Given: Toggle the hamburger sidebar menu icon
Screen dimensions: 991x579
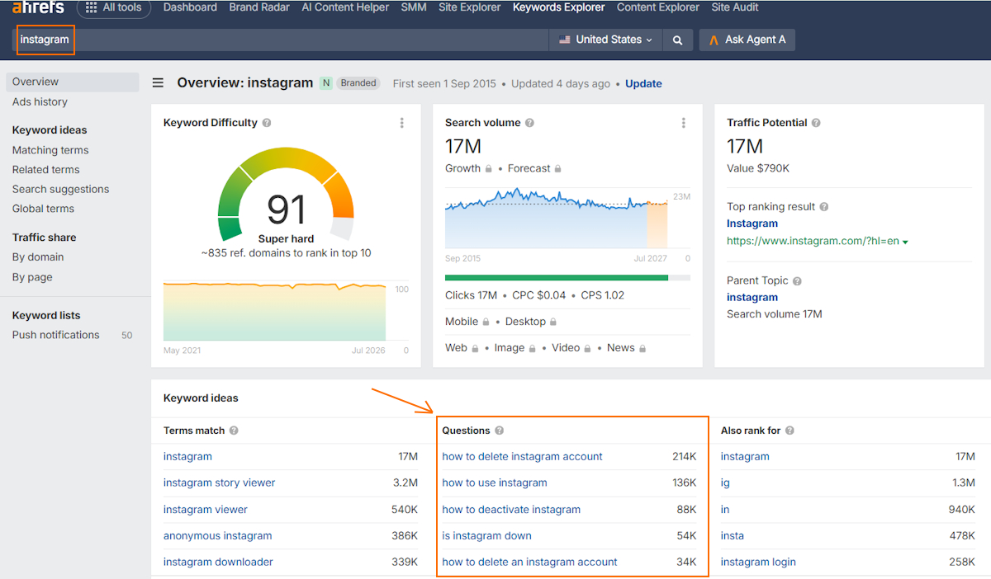Looking at the screenshot, I should (158, 83).
